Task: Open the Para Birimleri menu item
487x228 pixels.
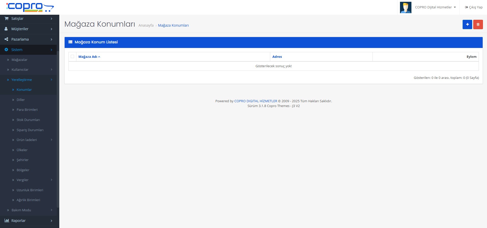Action: coord(27,110)
